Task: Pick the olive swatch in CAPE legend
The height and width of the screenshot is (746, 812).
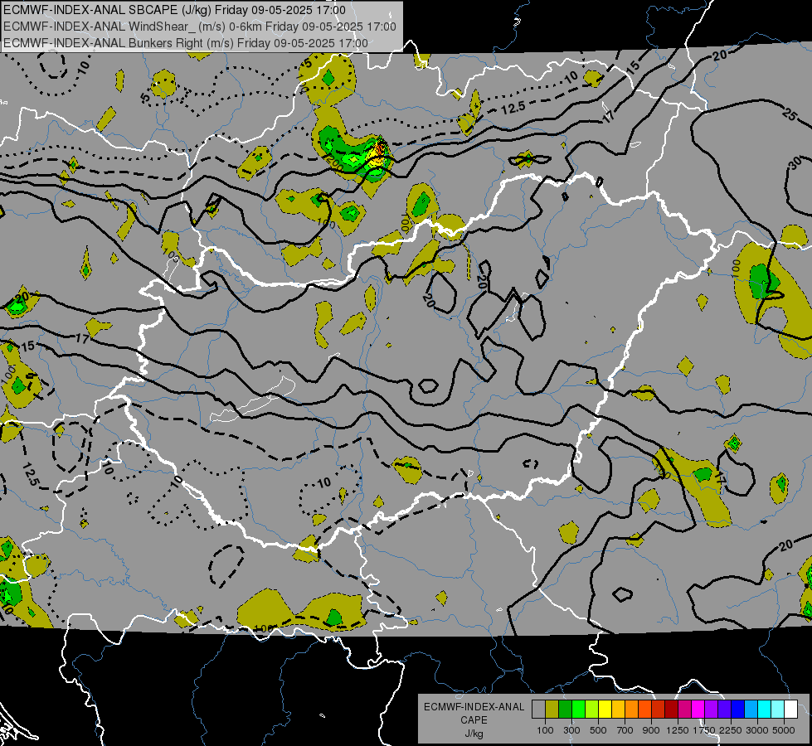Action: tap(552, 710)
